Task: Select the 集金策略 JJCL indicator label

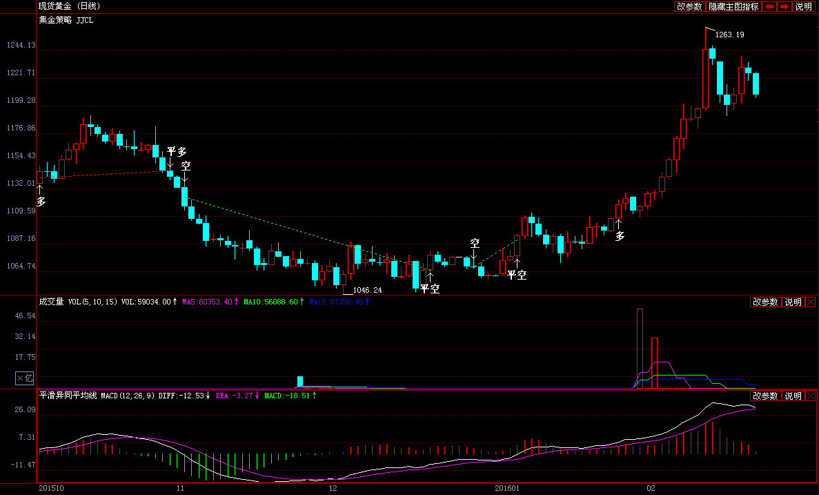Action: point(66,21)
